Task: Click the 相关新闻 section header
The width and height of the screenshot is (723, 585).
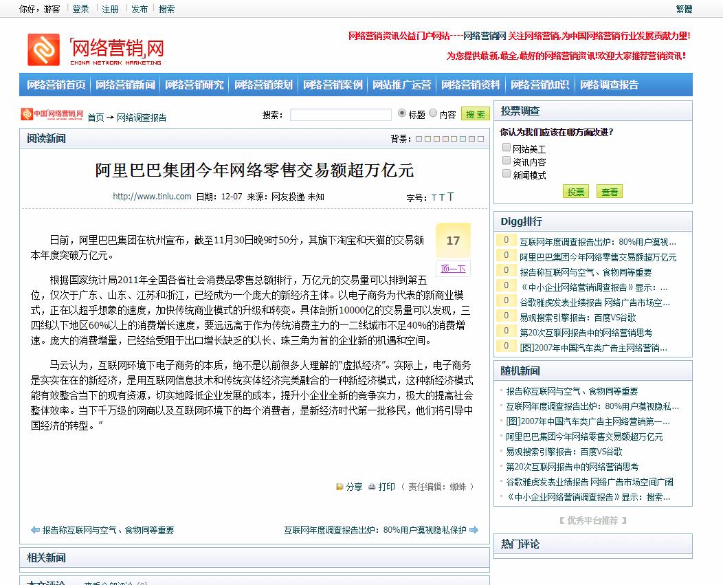Action: tap(254, 558)
